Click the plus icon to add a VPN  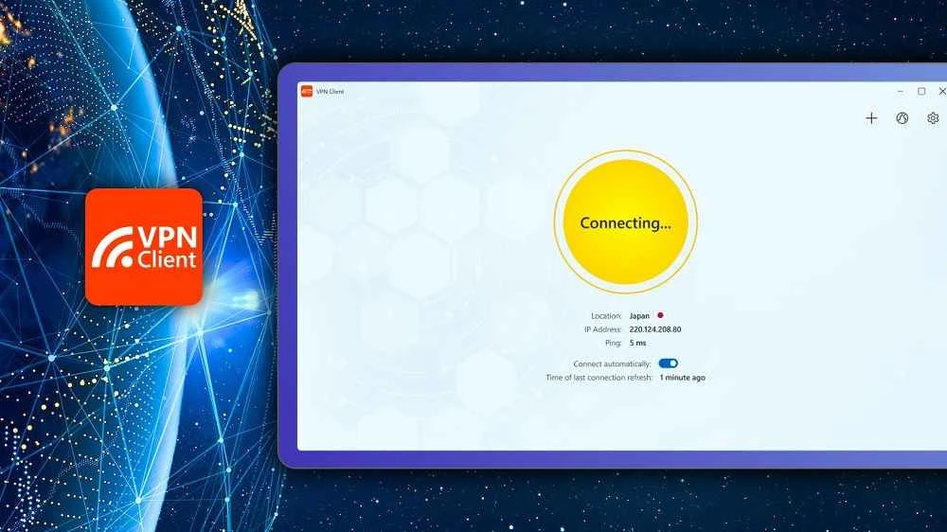871,118
